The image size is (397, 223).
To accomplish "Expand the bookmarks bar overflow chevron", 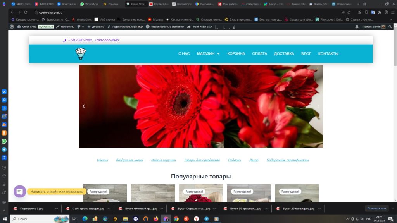I will (391, 19).
